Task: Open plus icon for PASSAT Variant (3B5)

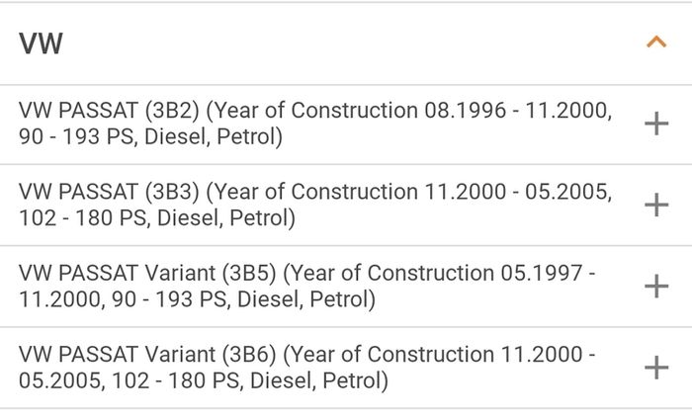Action: point(656,286)
